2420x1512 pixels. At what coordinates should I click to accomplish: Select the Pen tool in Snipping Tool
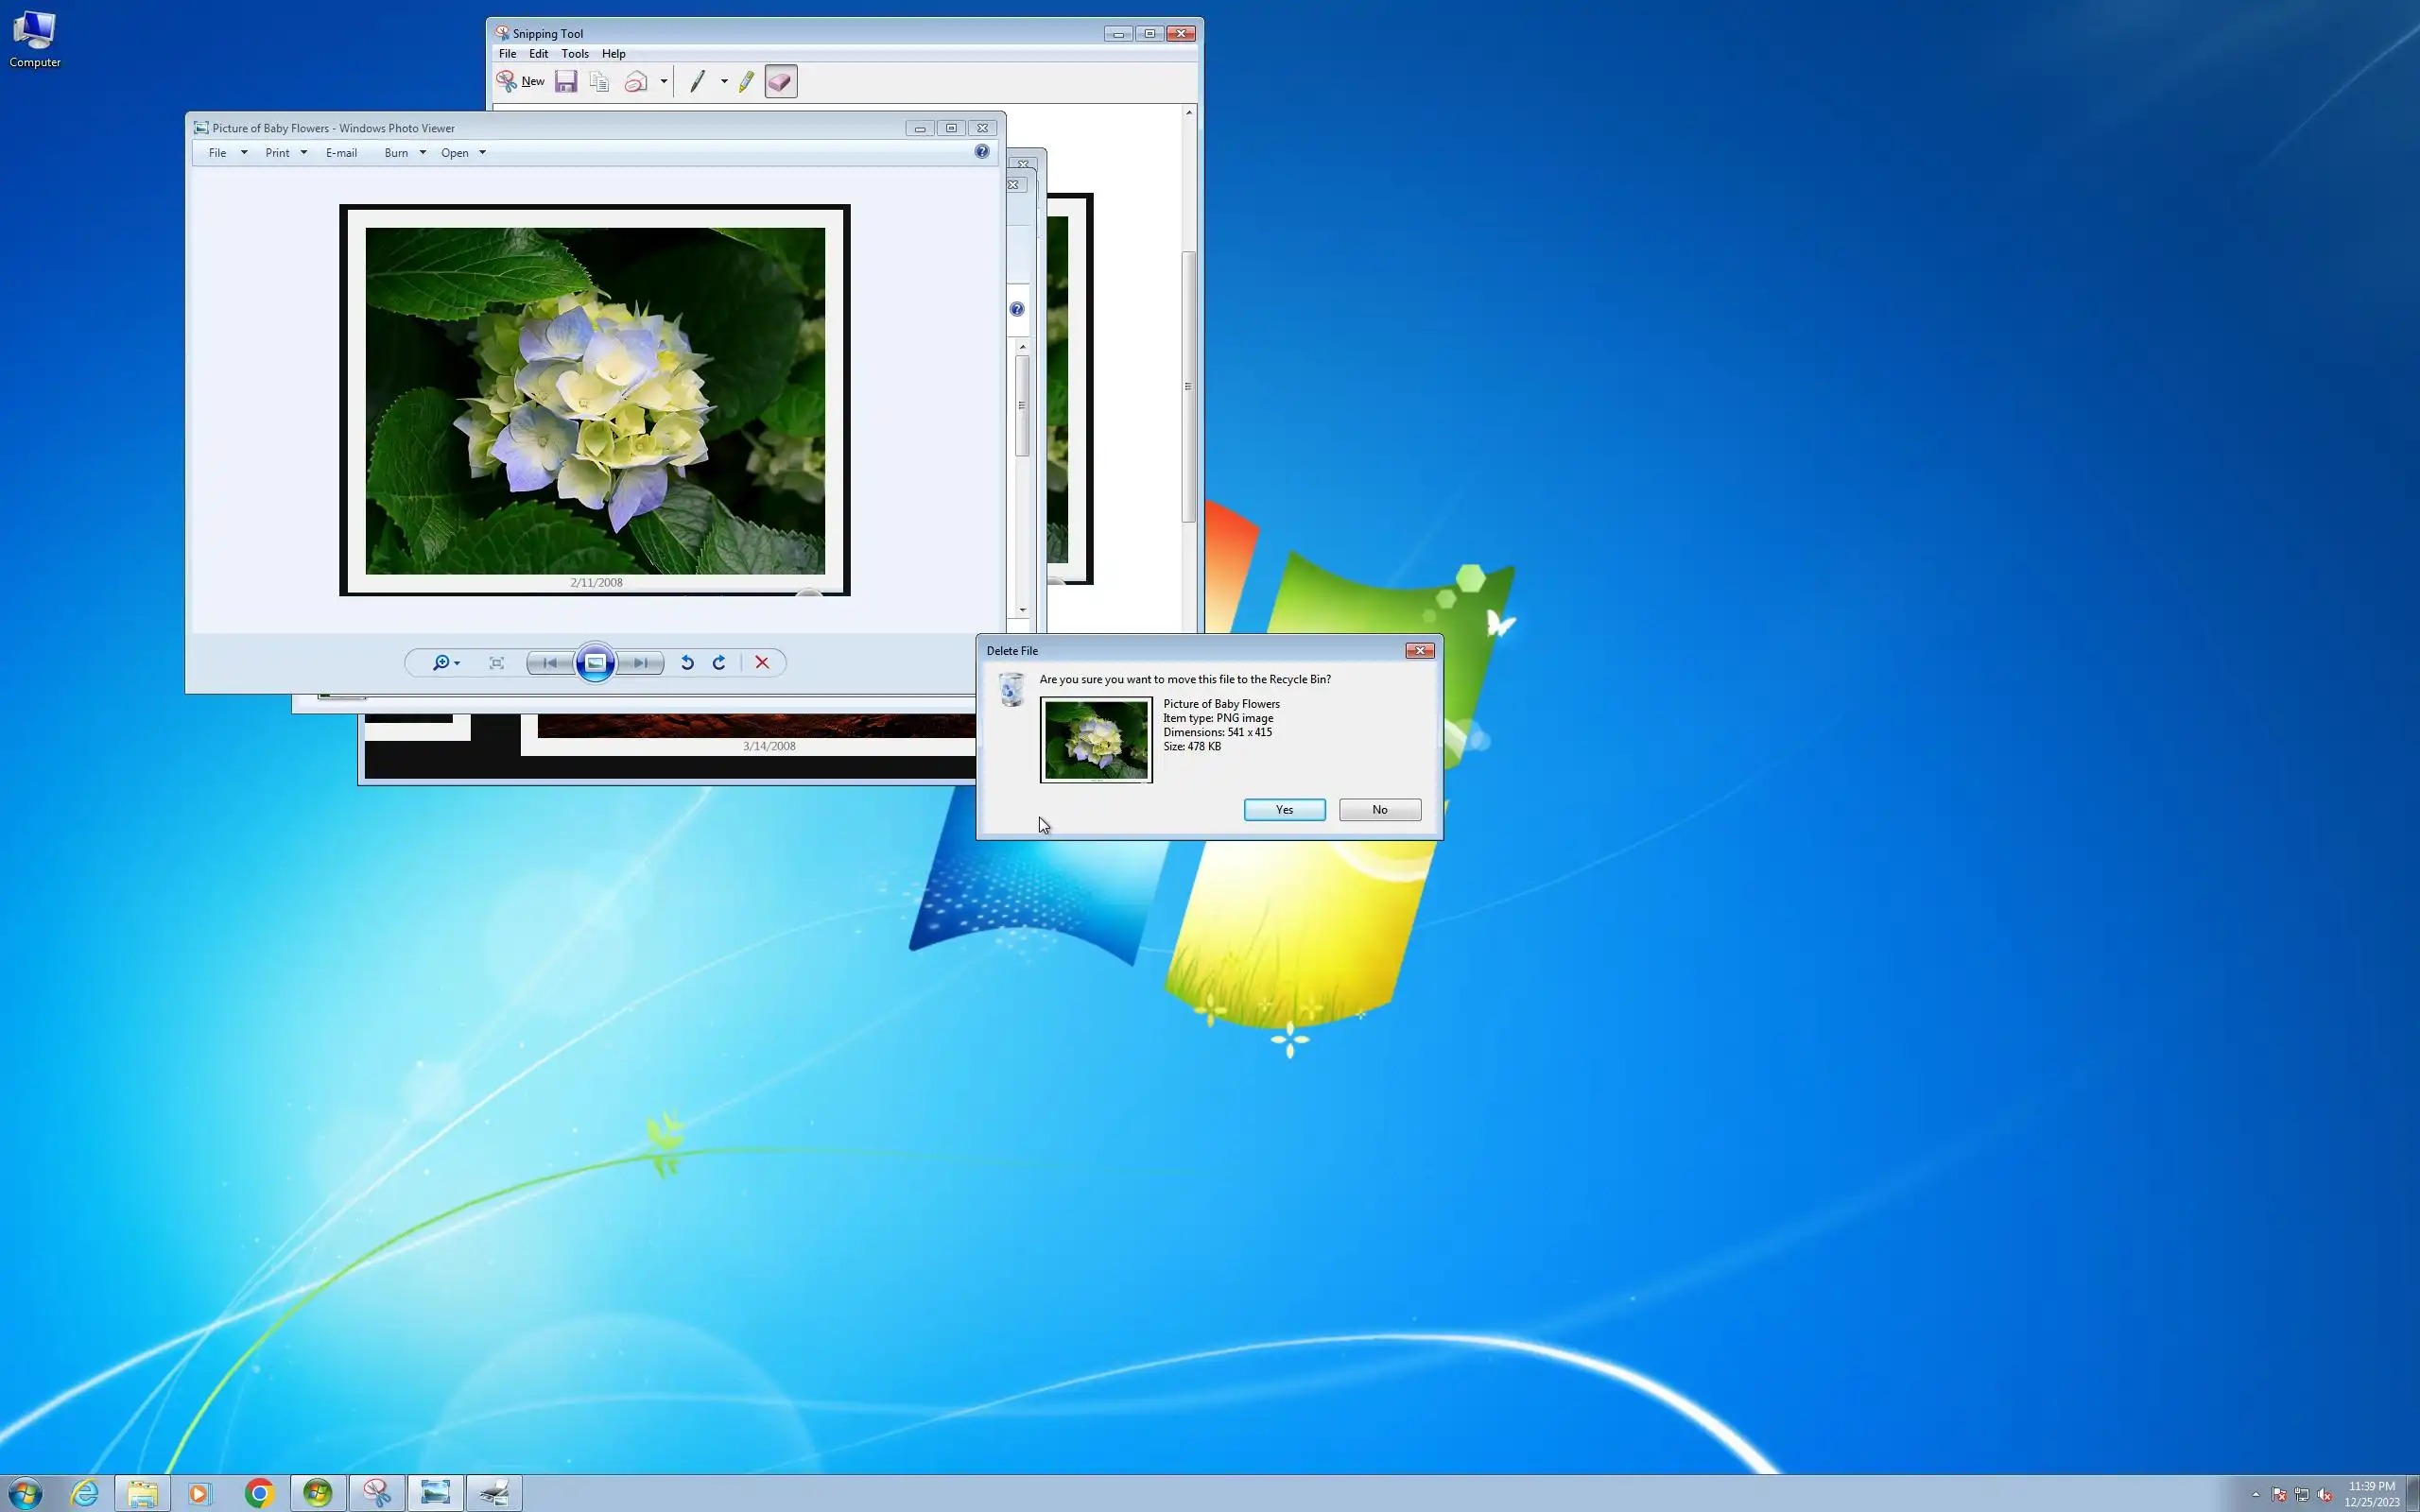click(x=698, y=82)
